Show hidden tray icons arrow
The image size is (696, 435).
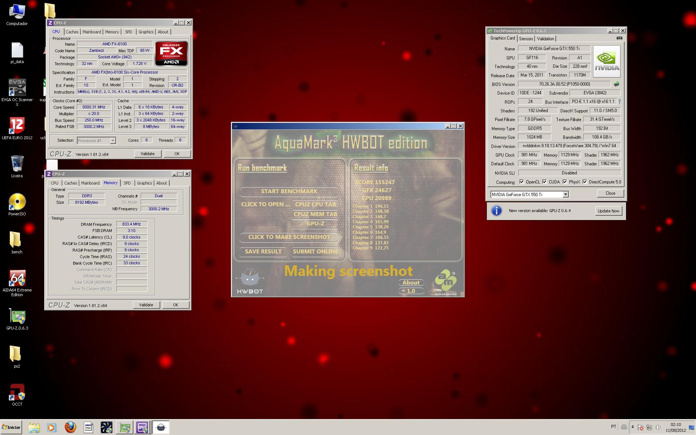[x=633, y=427]
